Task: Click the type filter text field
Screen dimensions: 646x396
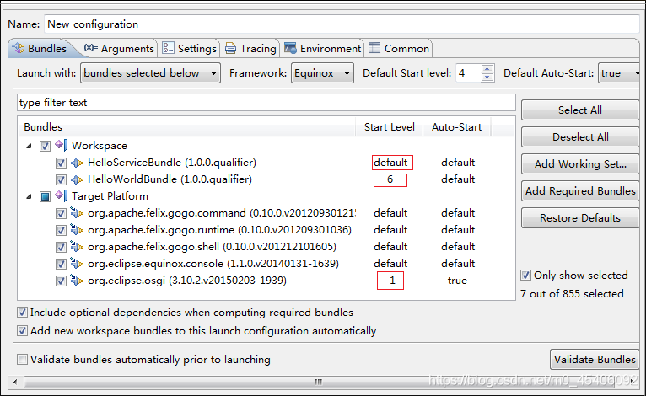Action: point(266,103)
